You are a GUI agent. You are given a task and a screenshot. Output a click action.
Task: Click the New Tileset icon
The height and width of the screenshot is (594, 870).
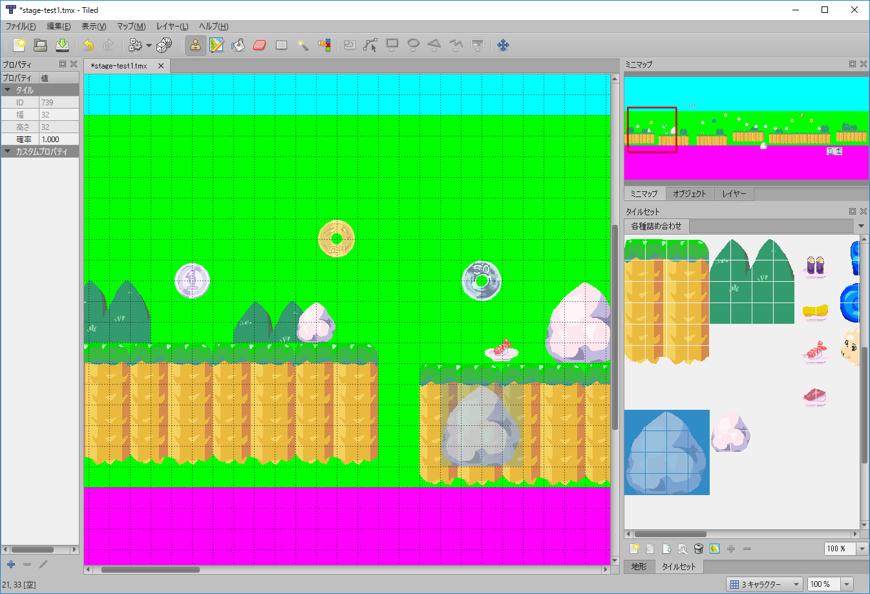point(634,549)
